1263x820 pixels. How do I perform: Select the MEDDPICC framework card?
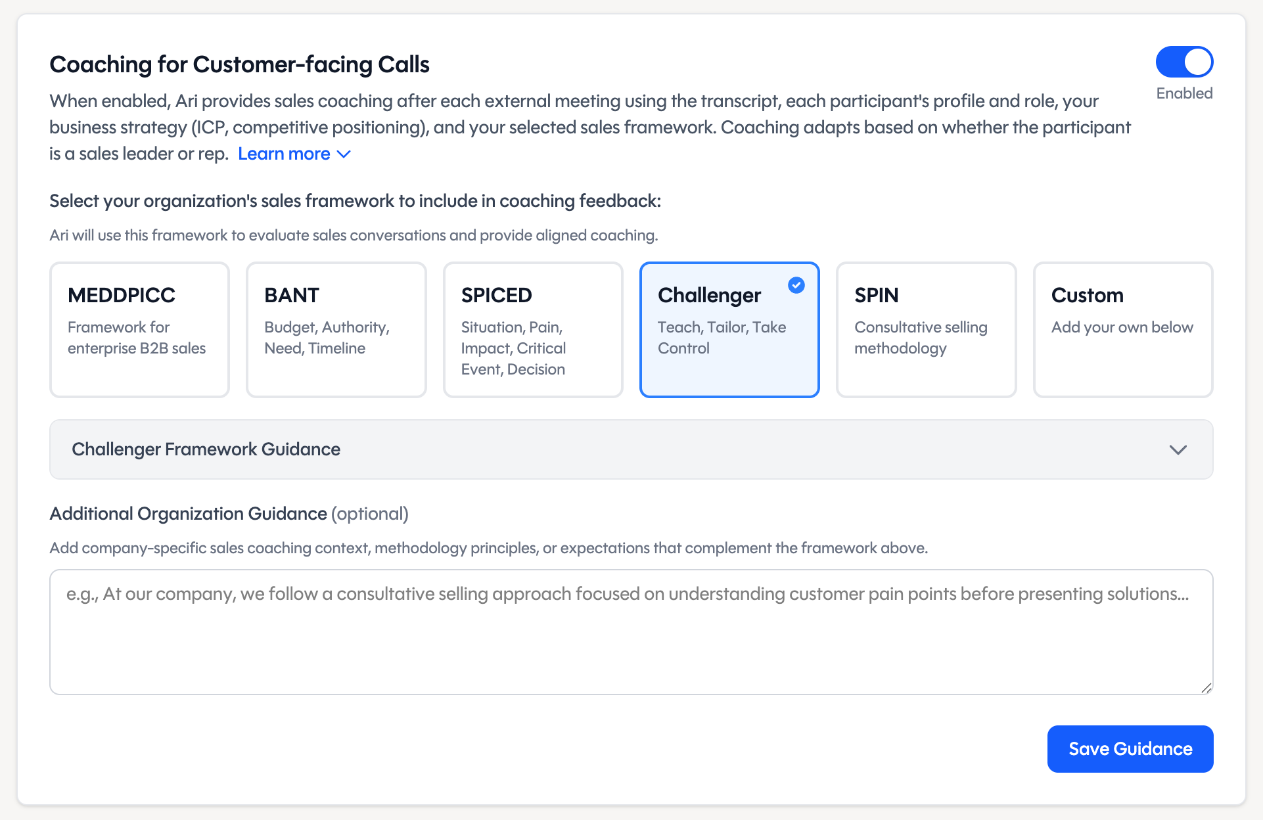pyautogui.click(x=139, y=330)
